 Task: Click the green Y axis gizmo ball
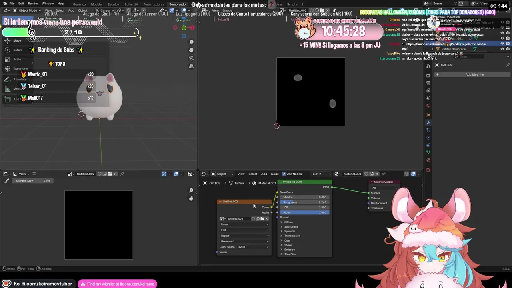pos(184,28)
